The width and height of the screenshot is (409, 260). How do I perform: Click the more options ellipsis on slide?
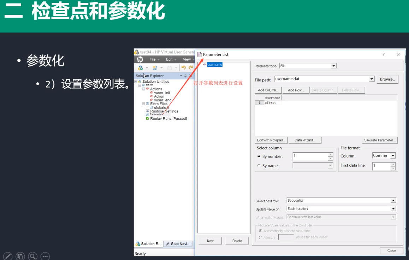(x=45, y=256)
